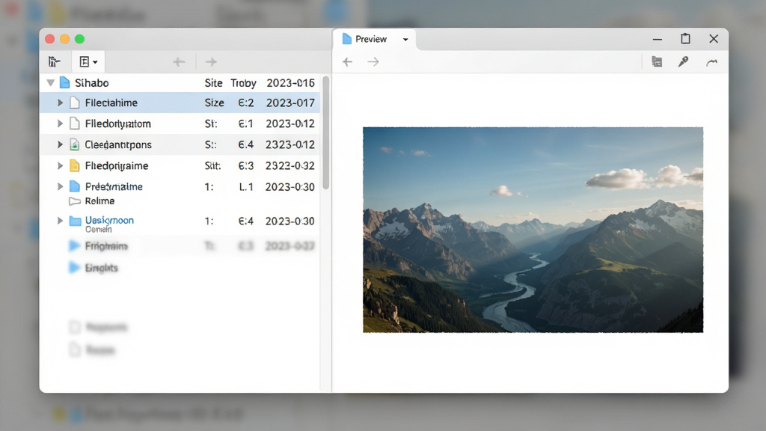Click the share arrow icon in the Preview toolbar
766x431 pixels.
pos(712,62)
